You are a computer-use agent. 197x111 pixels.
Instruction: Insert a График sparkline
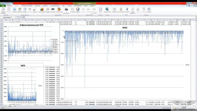83,10
